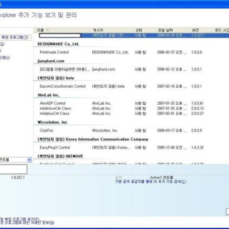This screenshot has width=229, height=229.
Task: Select the jianghard.com add-on row
Action: 131,69
